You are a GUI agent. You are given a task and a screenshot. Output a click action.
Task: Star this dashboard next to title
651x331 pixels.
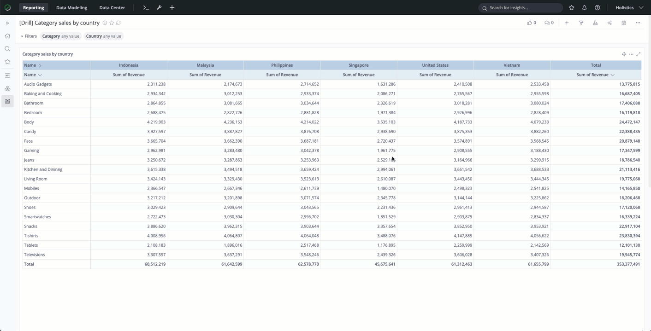click(x=112, y=23)
